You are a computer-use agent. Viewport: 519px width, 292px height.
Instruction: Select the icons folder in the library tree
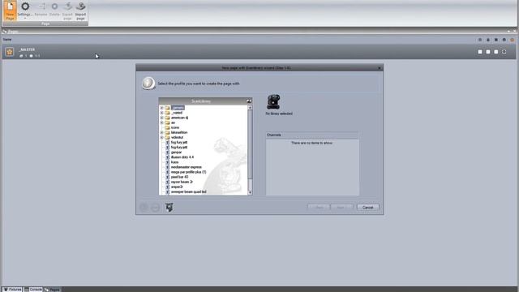175,127
